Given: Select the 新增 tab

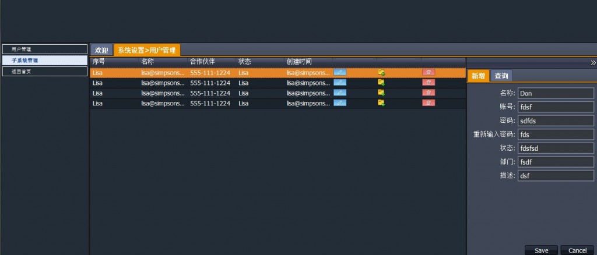Looking at the screenshot, I should click(x=478, y=76).
